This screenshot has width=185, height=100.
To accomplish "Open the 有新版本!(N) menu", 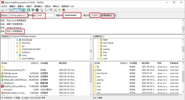I will [67, 6].
